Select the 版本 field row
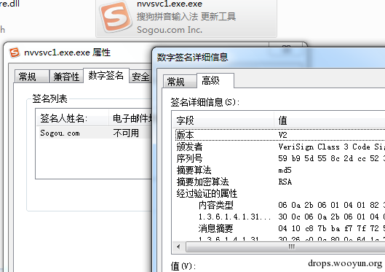385x272 pixels. coord(280,135)
